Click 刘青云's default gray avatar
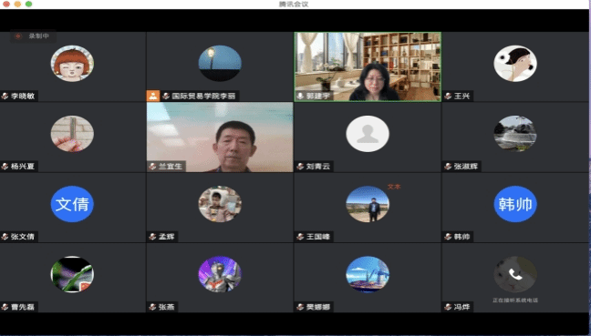This screenshot has width=591, height=336. pos(368,134)
